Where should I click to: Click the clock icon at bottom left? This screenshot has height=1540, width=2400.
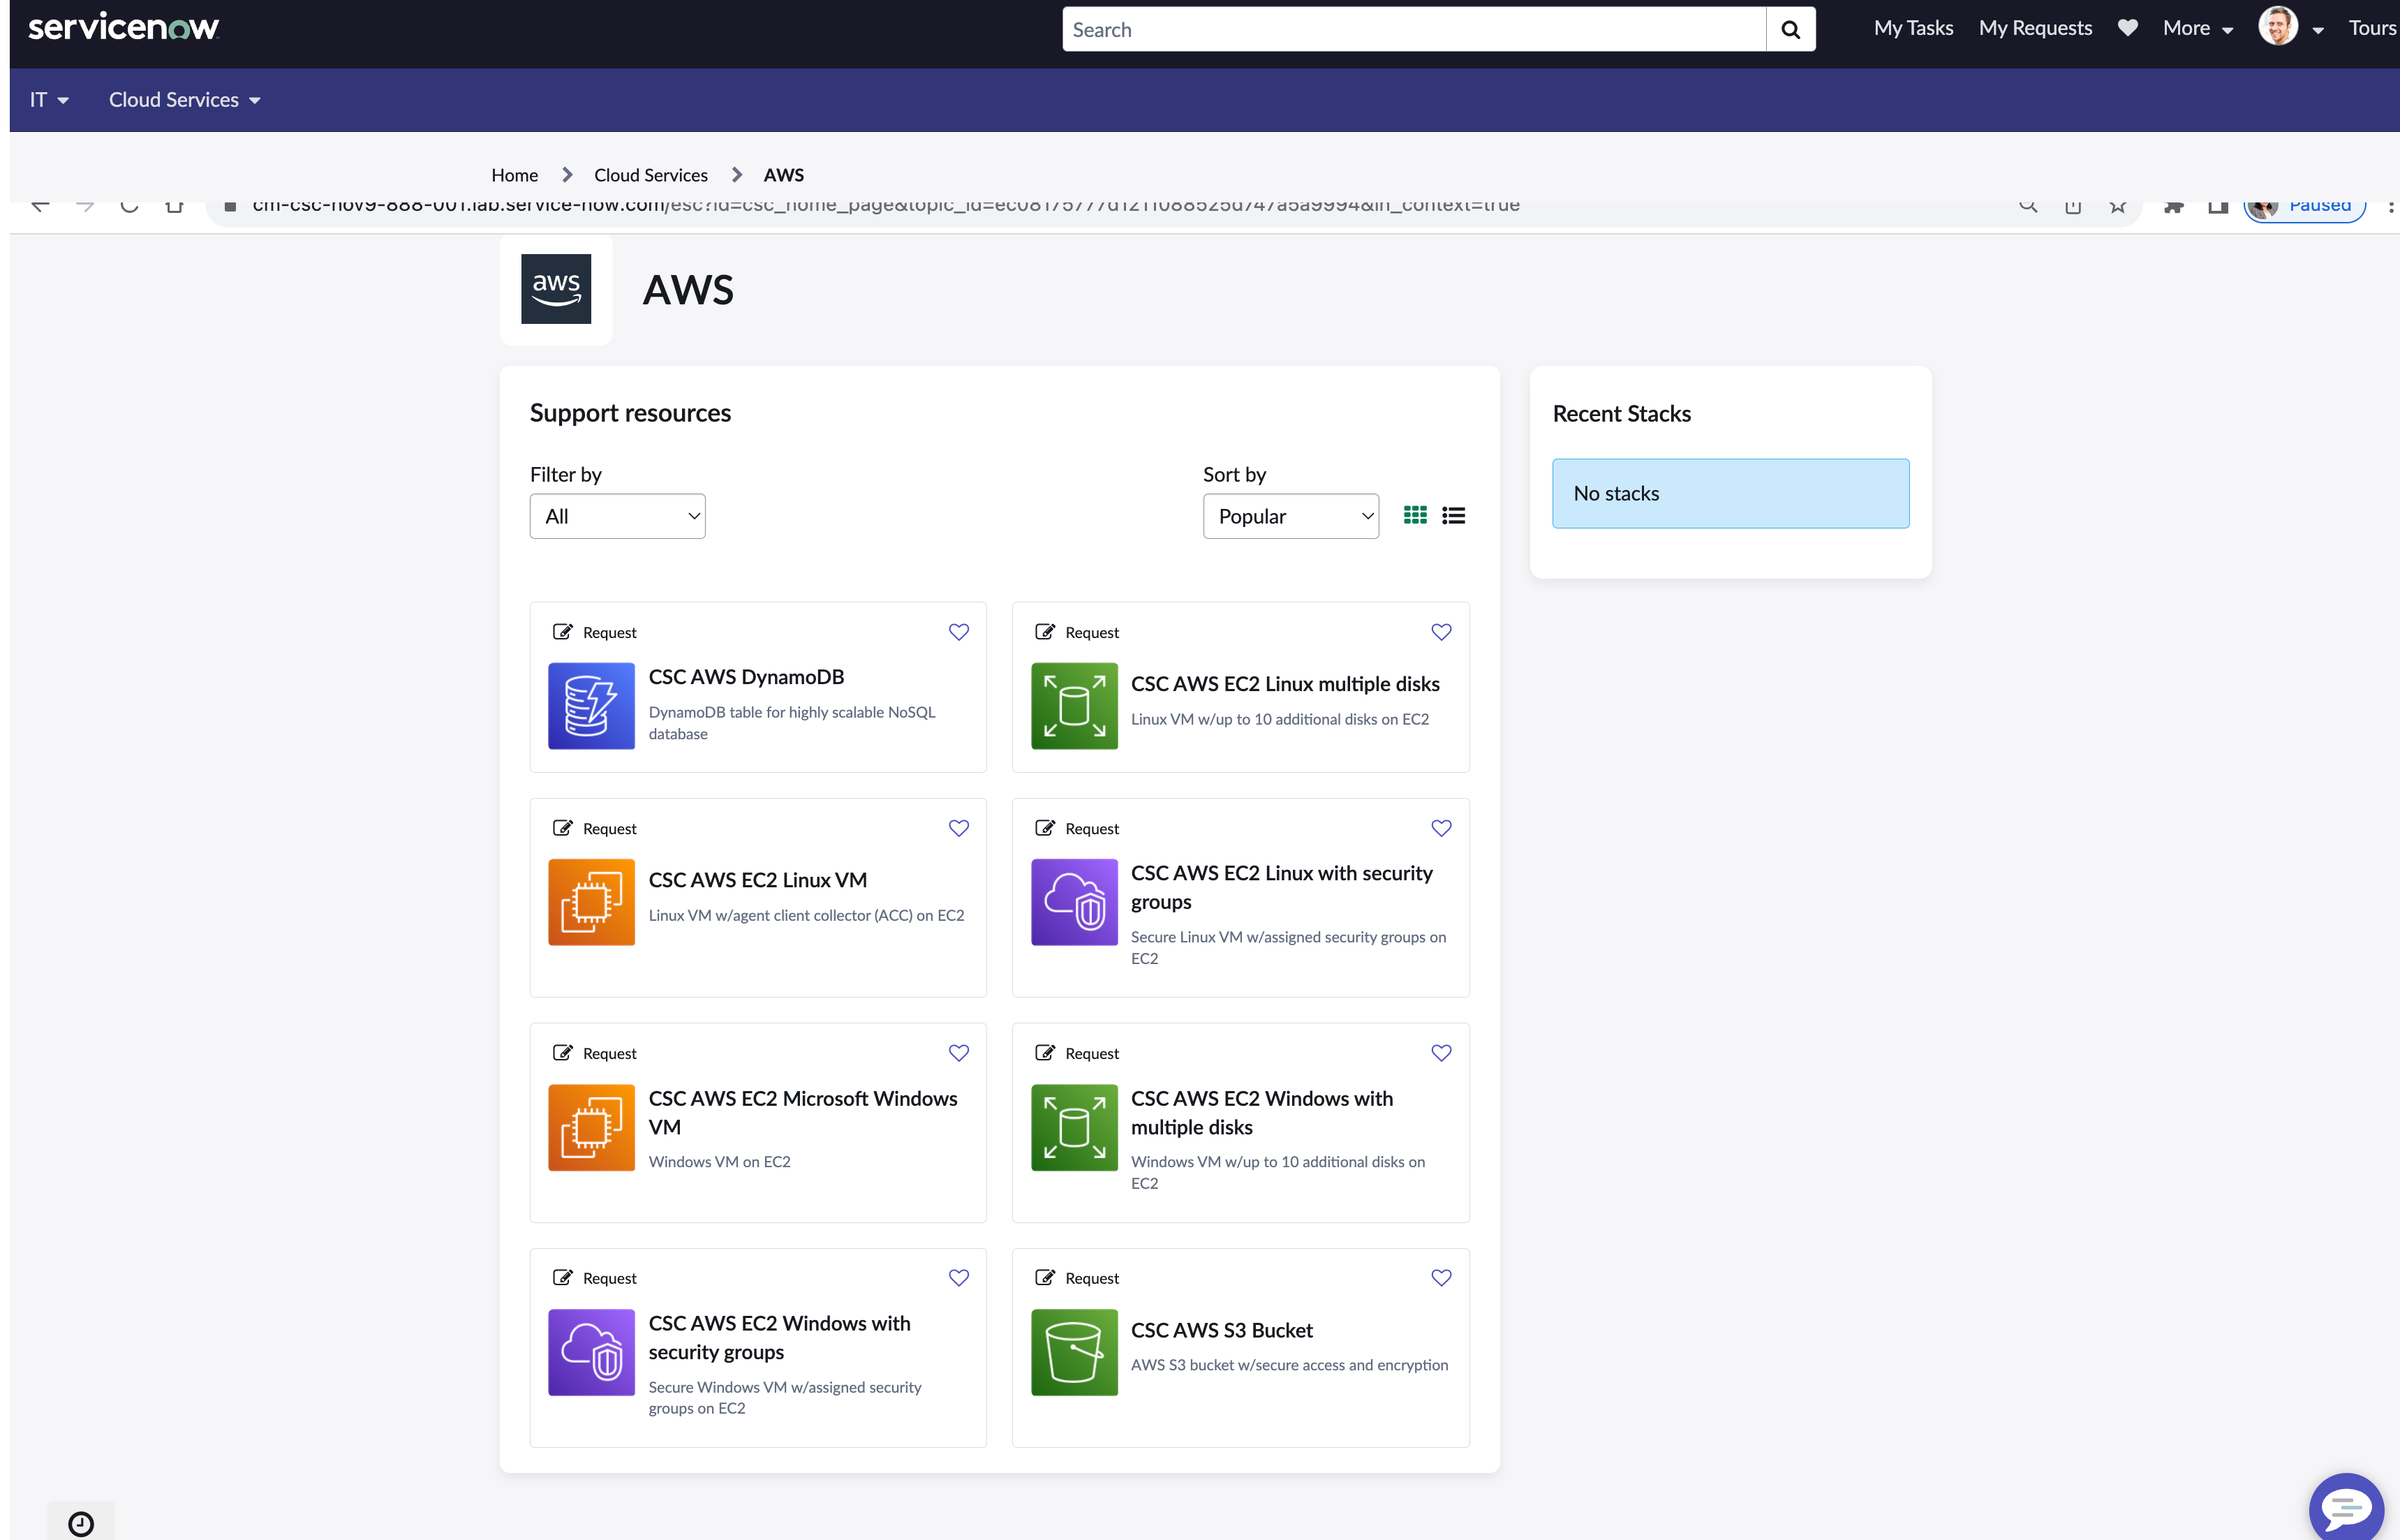(x=81, y=1523)
